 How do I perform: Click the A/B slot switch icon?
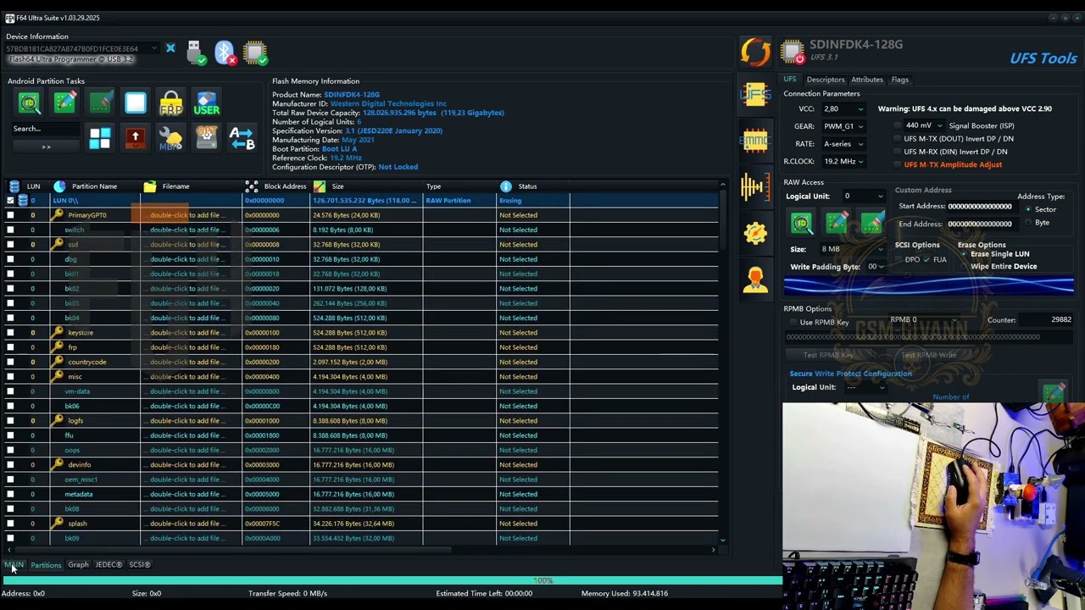[x=242, y=138]
